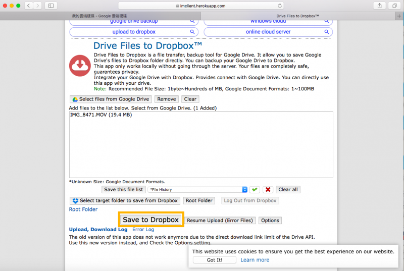Click the blue Root Folder link

pyautogui.click(x=83, y=209)
